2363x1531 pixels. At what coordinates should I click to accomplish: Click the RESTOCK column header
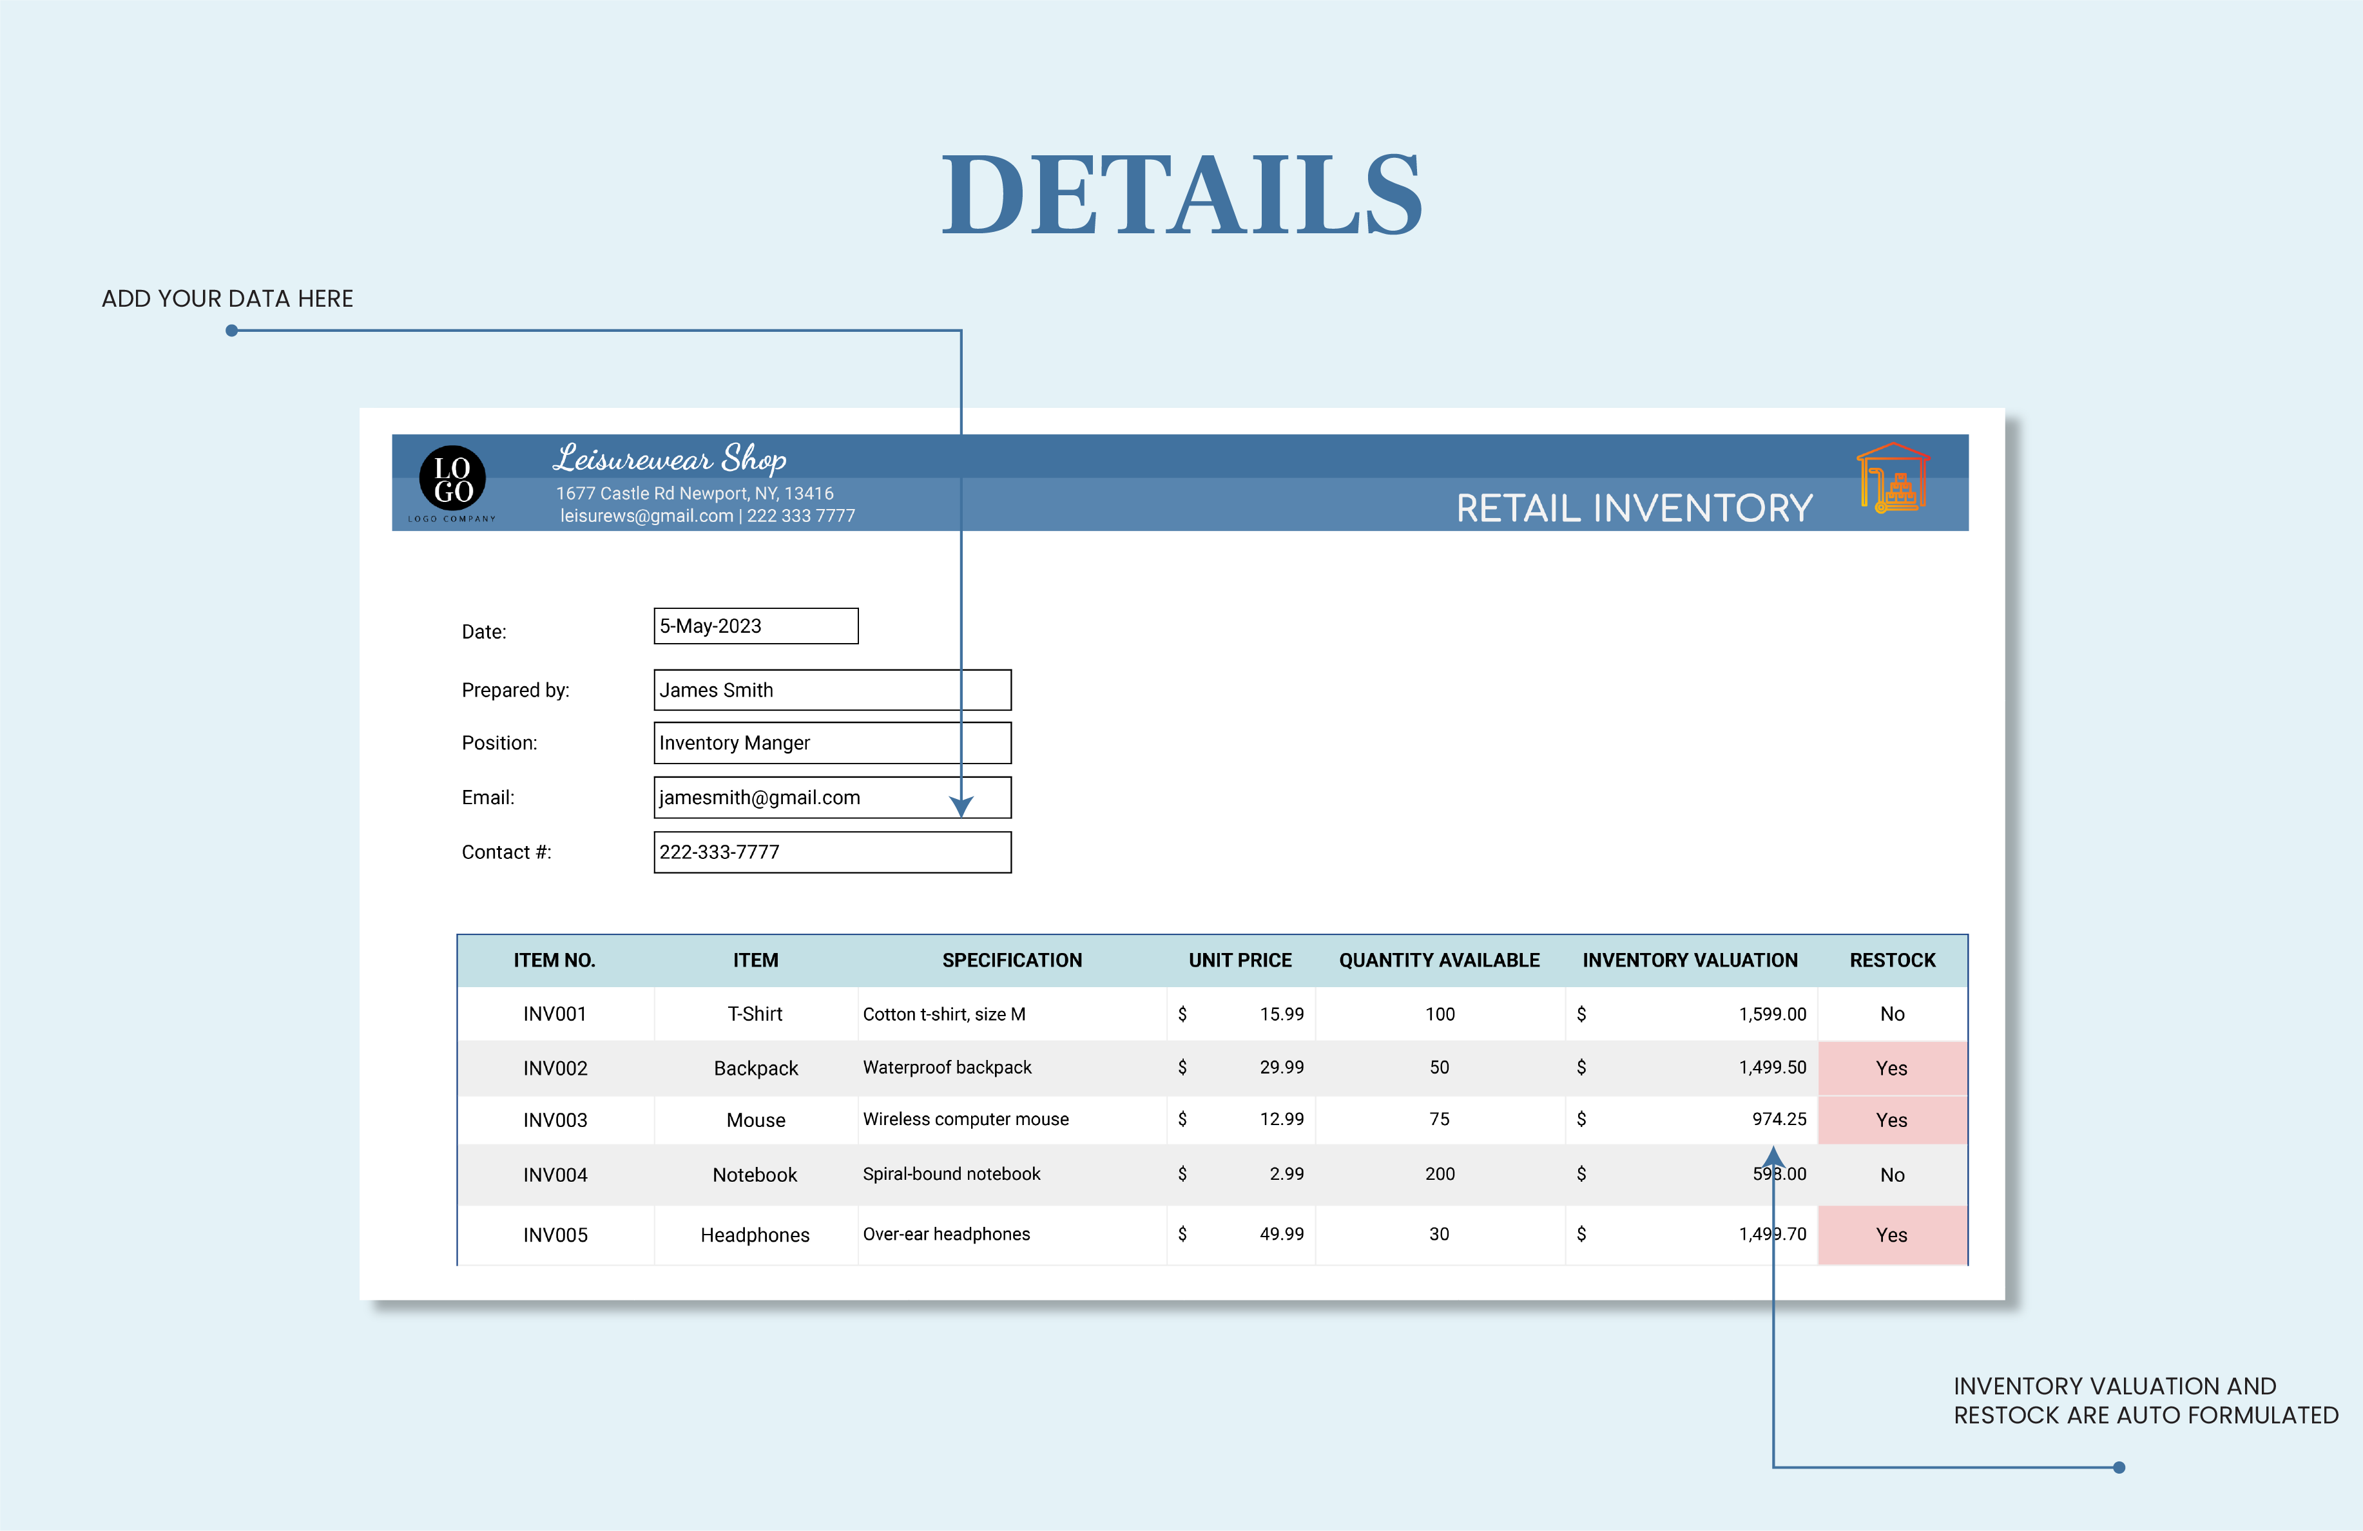[1893, 960]
